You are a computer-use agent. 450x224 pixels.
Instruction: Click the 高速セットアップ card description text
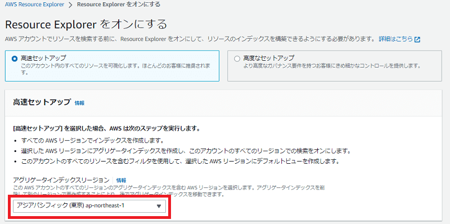(x=116, y=69)
